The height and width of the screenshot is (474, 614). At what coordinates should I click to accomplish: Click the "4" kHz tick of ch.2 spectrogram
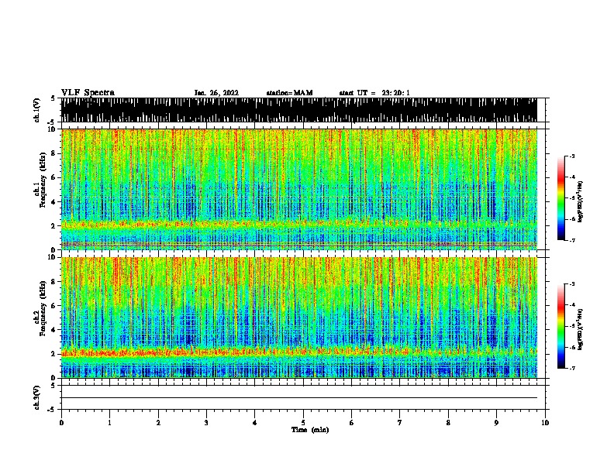53,330
